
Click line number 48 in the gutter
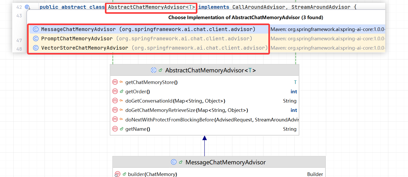(19, 49)
